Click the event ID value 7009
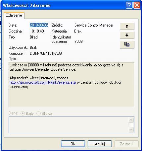 click(x=78, y=41)
